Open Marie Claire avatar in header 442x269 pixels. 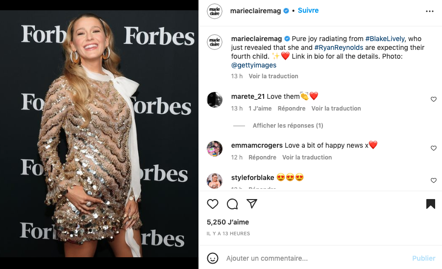coord(215,11)
